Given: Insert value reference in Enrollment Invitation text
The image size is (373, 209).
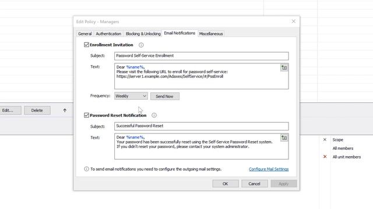Looking at the screenshot, I should [284, 68].
